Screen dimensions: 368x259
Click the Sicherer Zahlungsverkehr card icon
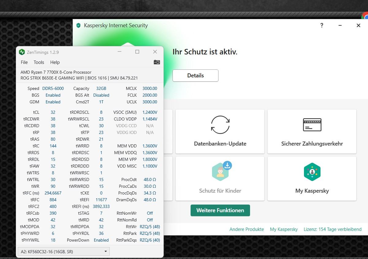(312, 125)
